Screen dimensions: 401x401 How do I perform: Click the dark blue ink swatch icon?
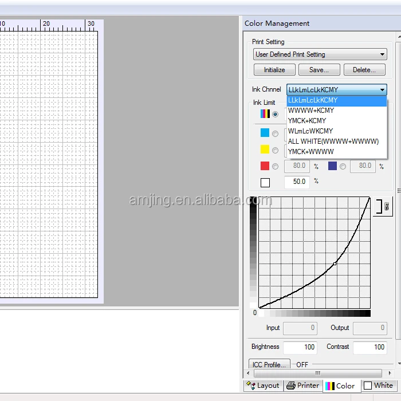tap(332, 166)
